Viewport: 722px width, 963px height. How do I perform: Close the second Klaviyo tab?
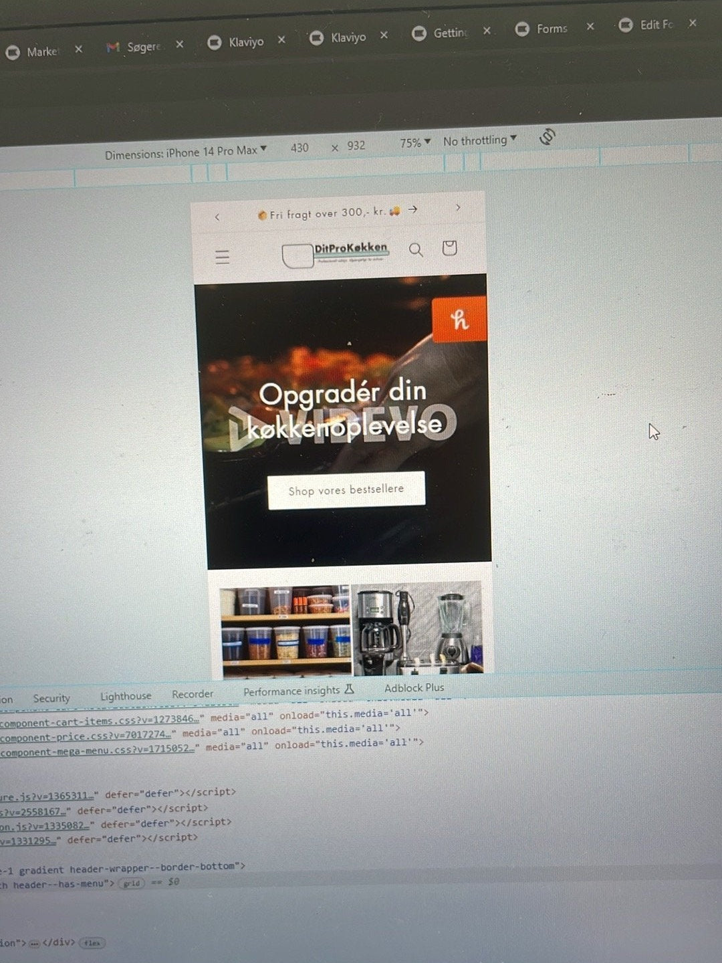(x=384, y=35)
